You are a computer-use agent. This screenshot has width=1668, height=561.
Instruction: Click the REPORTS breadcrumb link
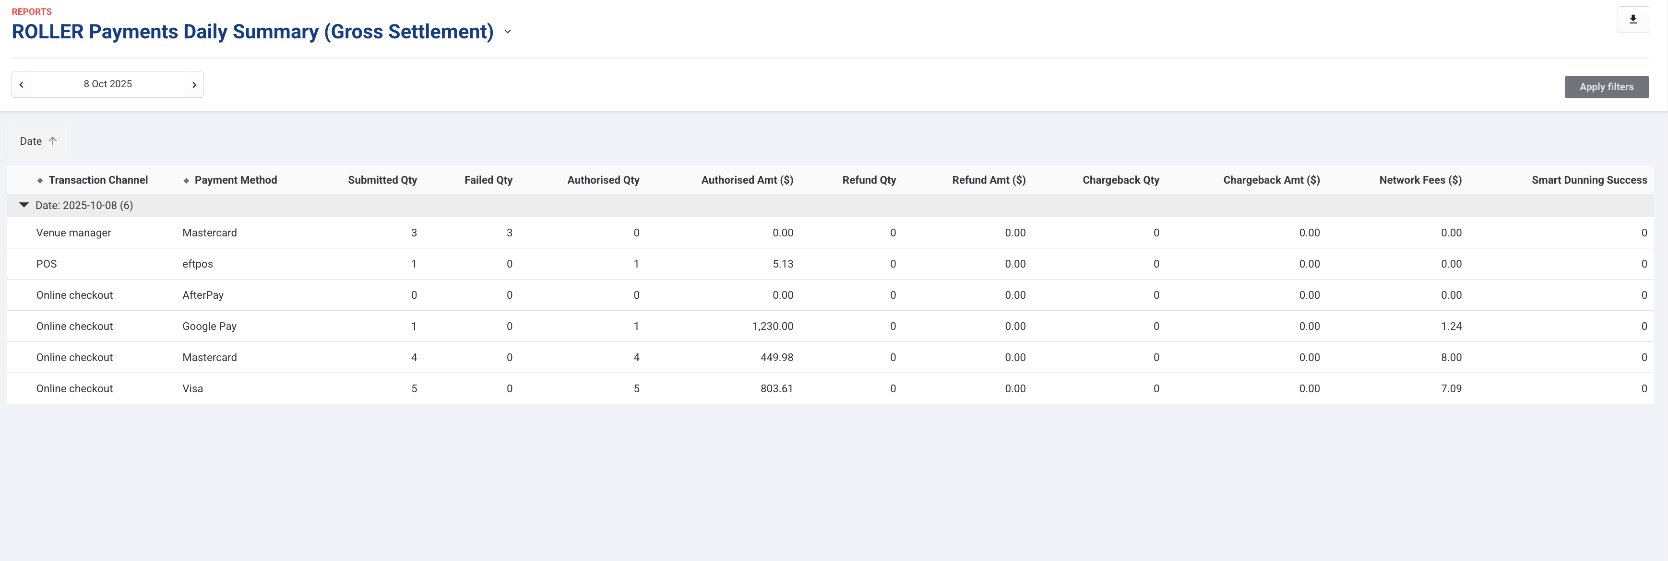point(32,12)
